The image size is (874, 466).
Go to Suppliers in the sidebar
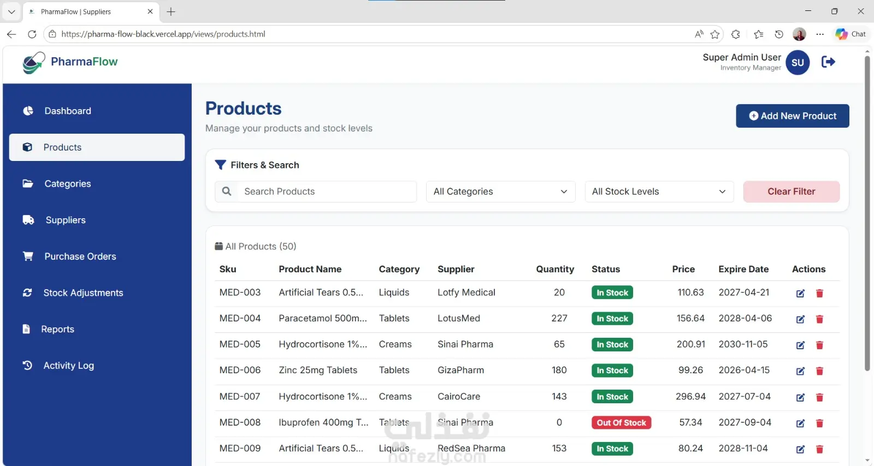[x=66, y=220]
